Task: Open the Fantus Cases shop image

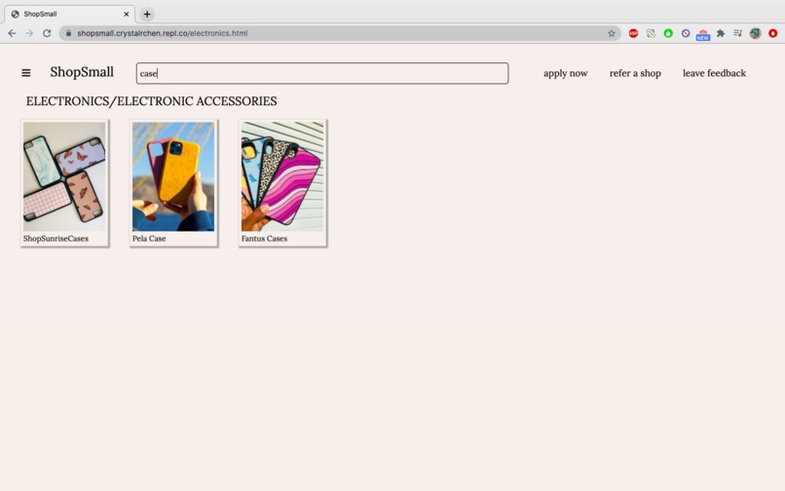Action: pyautogui.click(x=282, y=176)
